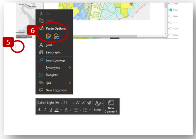This screenshot has width=196, height=139.
Task: Toggle Italic in the mini toolbar
Action: (x=45, y=110)
